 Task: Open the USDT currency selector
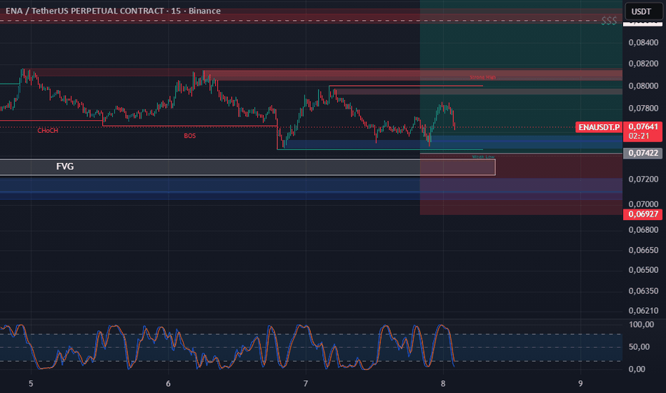[643, 11]
